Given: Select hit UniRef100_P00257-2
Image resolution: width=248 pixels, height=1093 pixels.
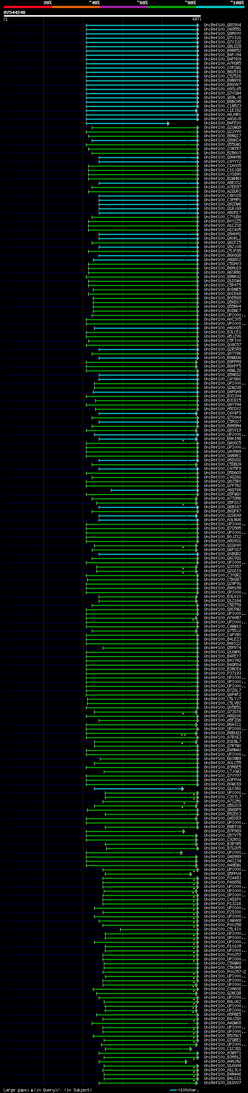Looking at the screenshot, I should pos(225,972).
